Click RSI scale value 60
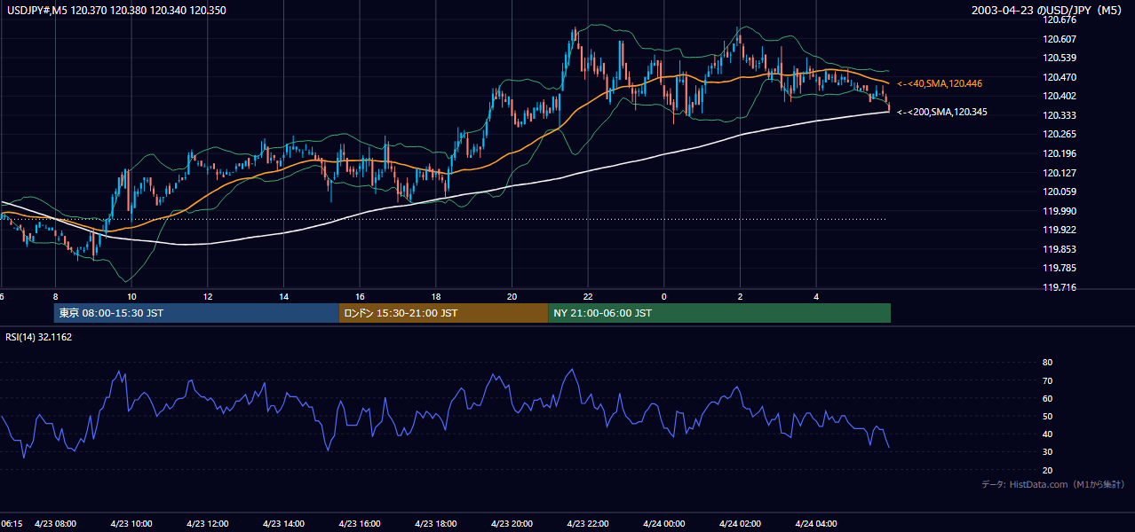1135x532 pixels. (1047, 398)
